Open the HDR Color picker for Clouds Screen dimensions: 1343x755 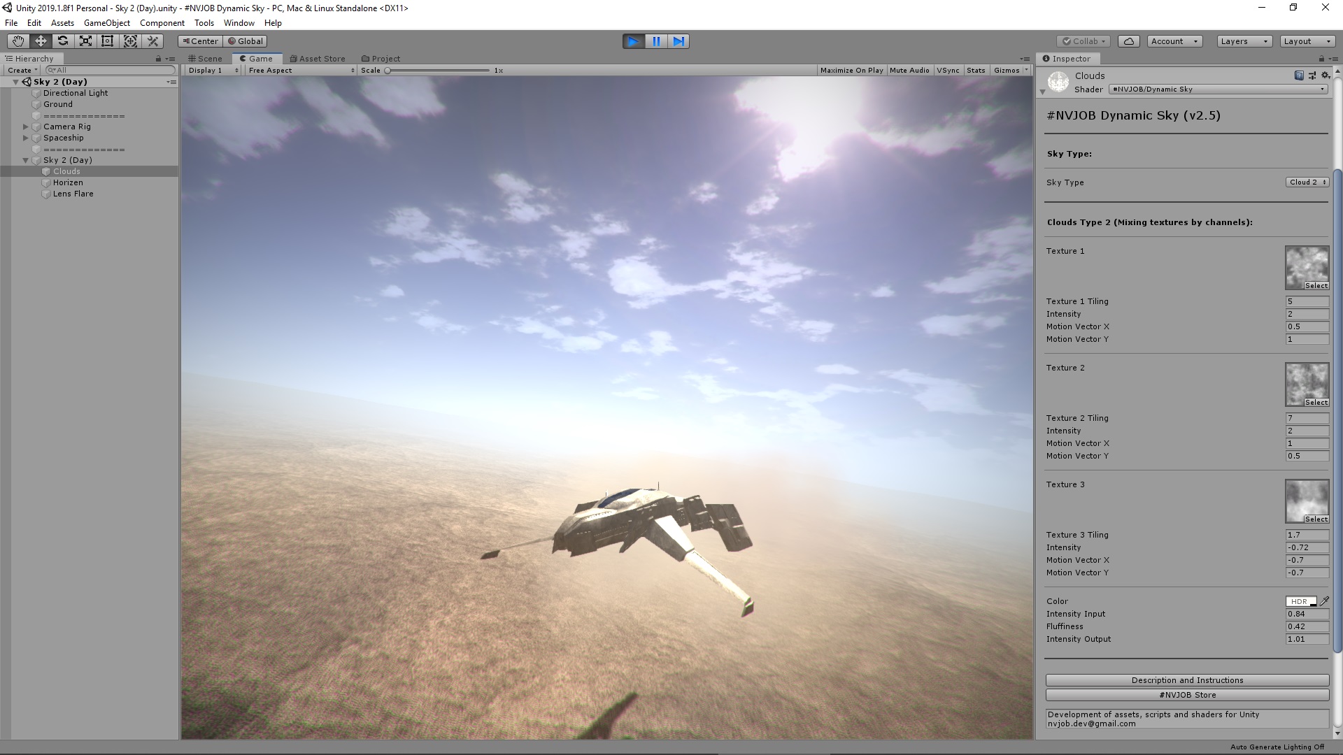tap(1300, 601)
